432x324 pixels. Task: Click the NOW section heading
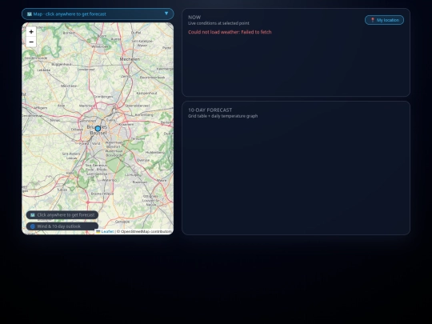click(x=194, y=17)
